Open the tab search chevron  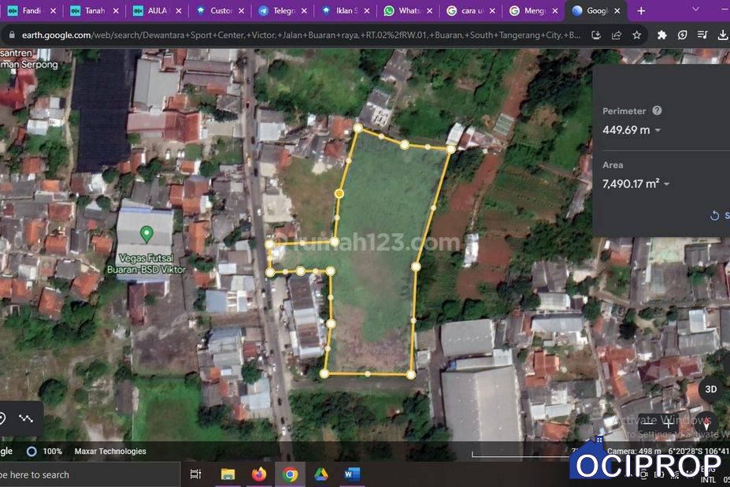click(x=695, y=9)
